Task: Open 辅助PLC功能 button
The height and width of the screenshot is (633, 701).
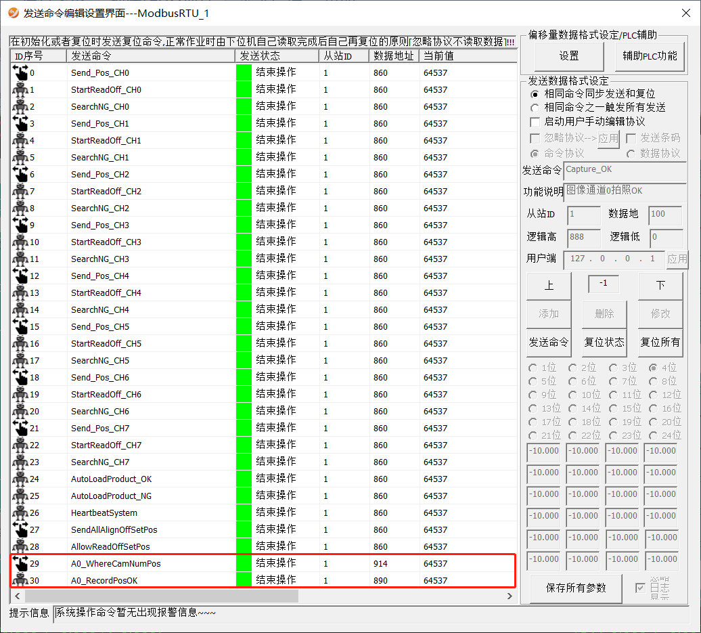Action: (x=650, y=56)
